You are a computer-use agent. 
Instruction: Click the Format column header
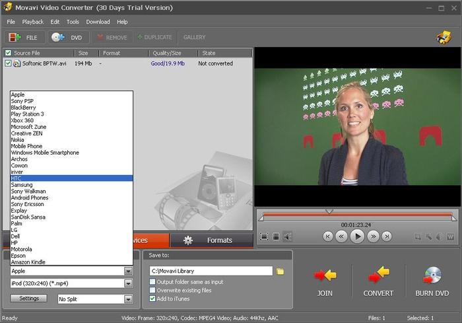click(x=123, y=53)
